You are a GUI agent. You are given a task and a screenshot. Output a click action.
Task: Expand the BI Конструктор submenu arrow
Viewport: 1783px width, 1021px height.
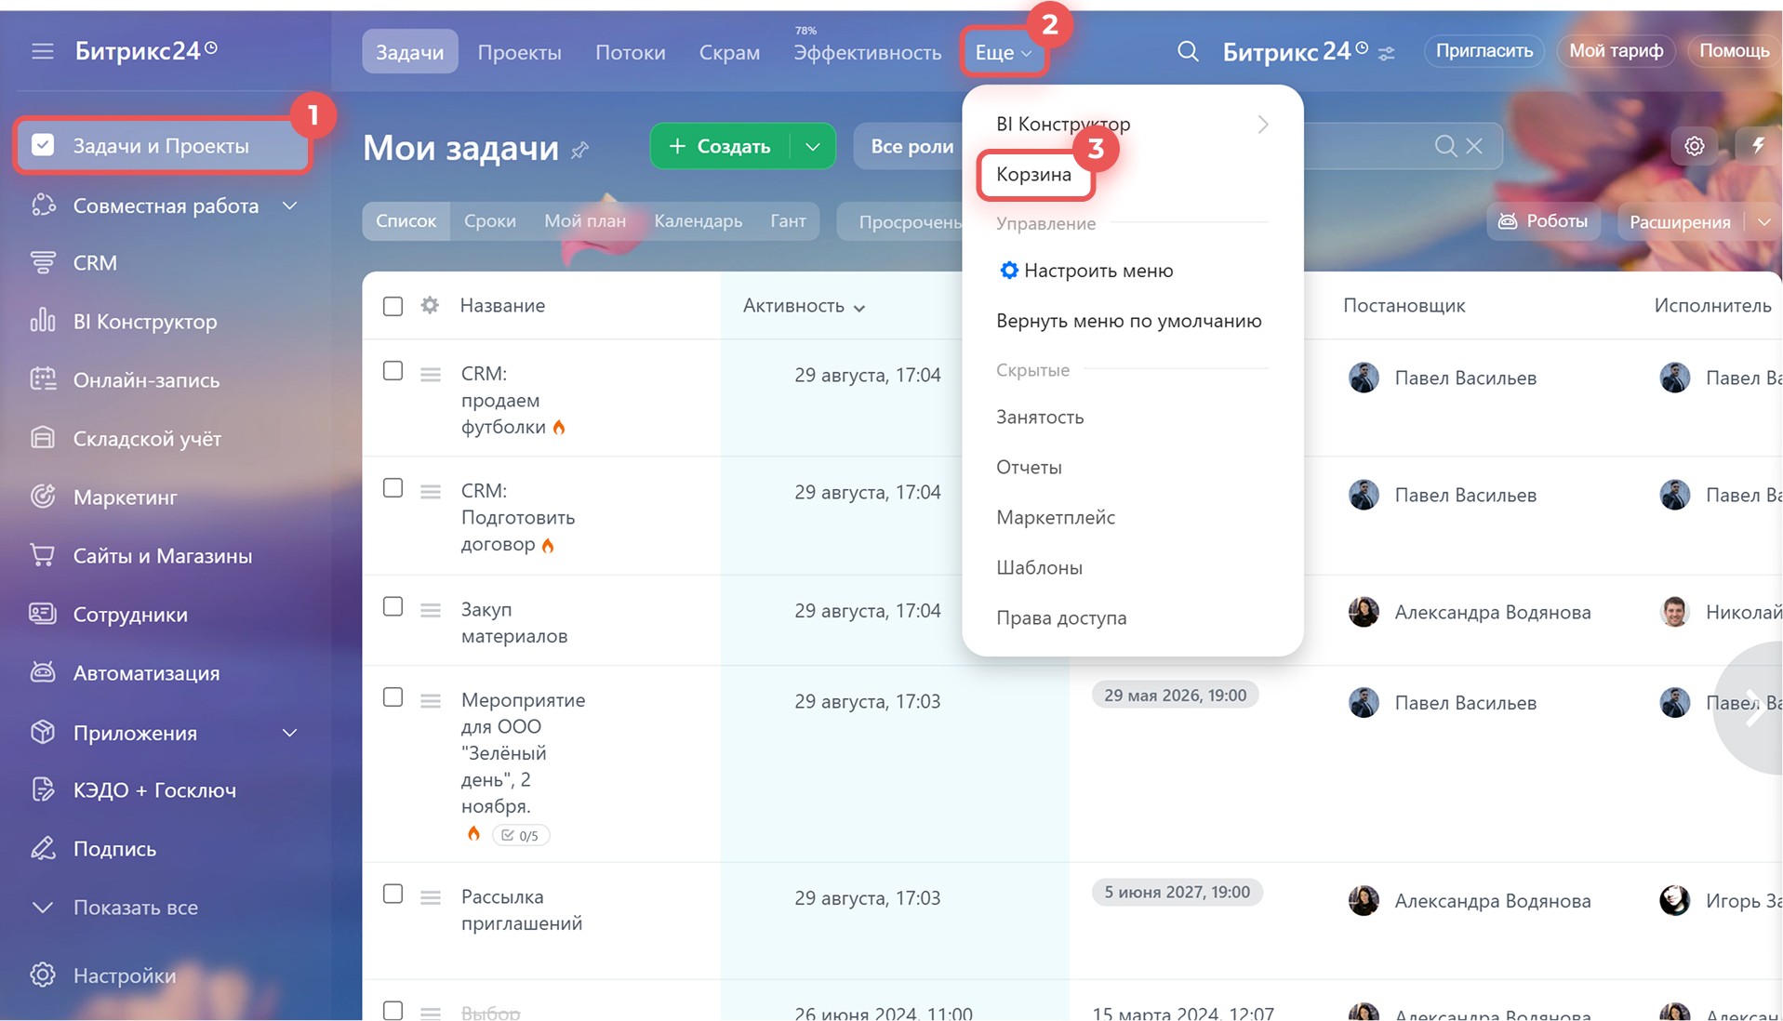(1262, 124)
